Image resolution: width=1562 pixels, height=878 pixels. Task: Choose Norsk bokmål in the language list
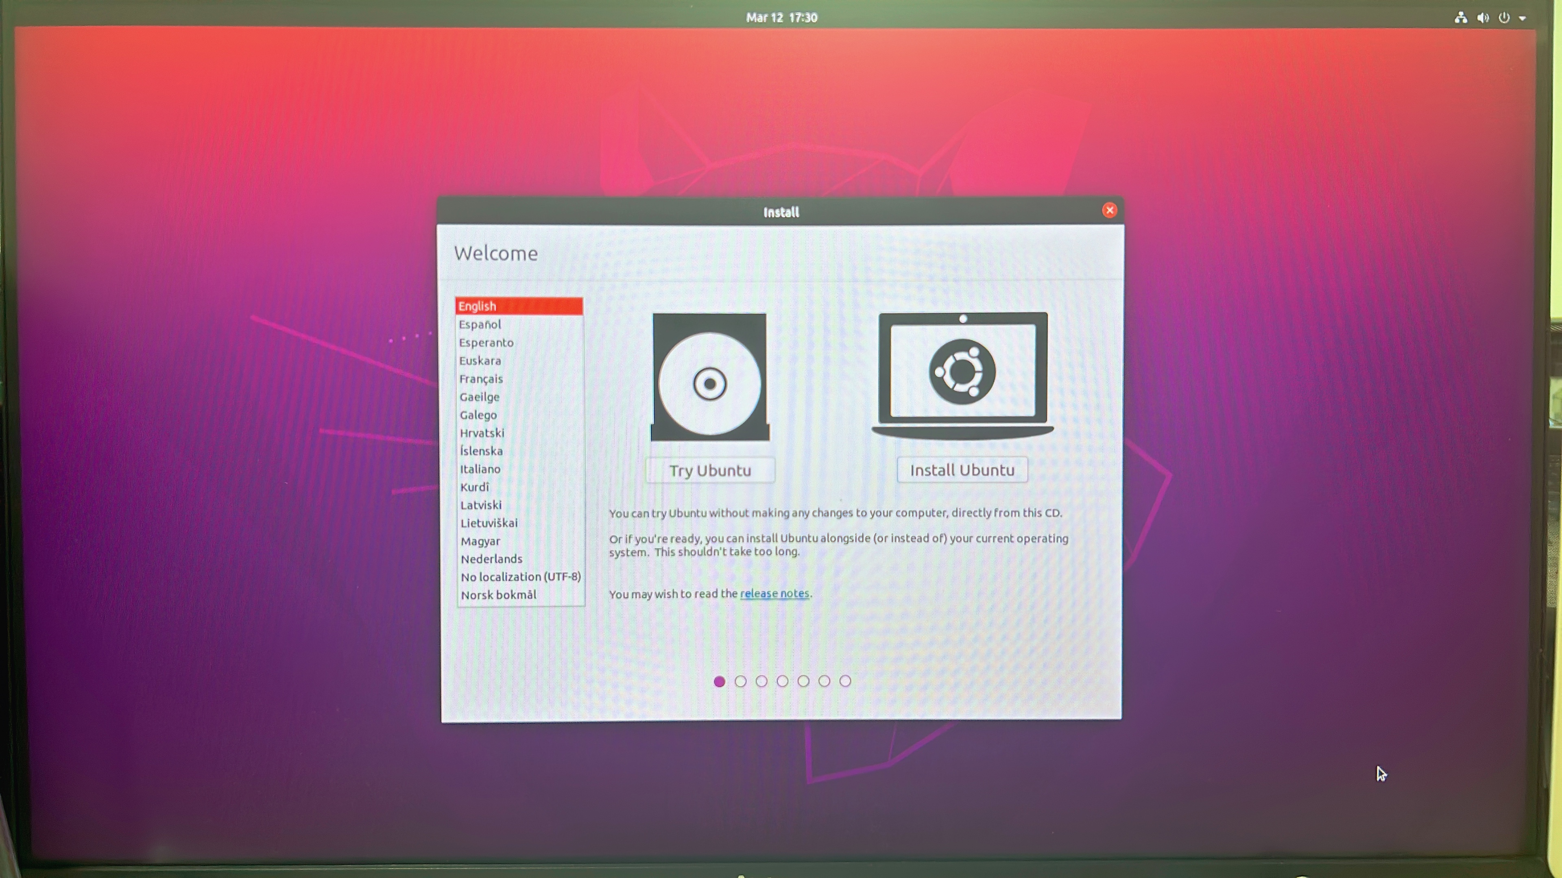pyautogui.click(x=498, y=595)
